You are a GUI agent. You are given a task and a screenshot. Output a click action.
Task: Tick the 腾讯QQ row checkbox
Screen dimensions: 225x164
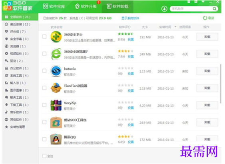coord(44,139)
